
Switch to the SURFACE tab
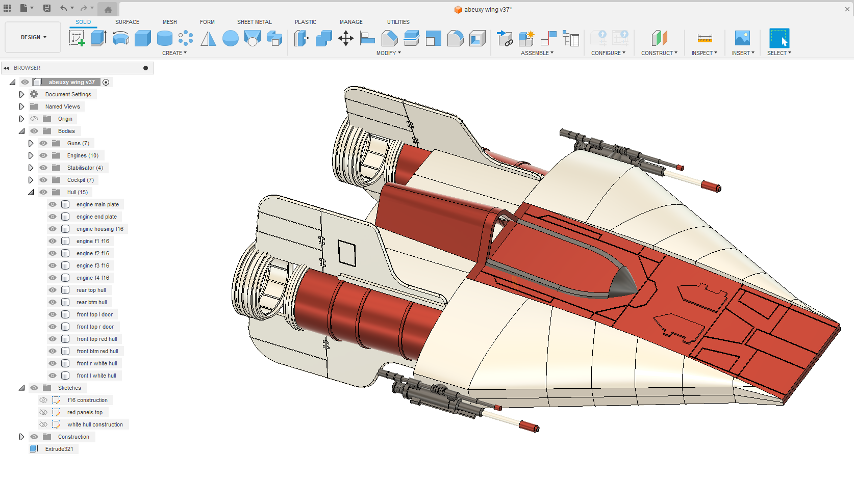click(127, 22)
